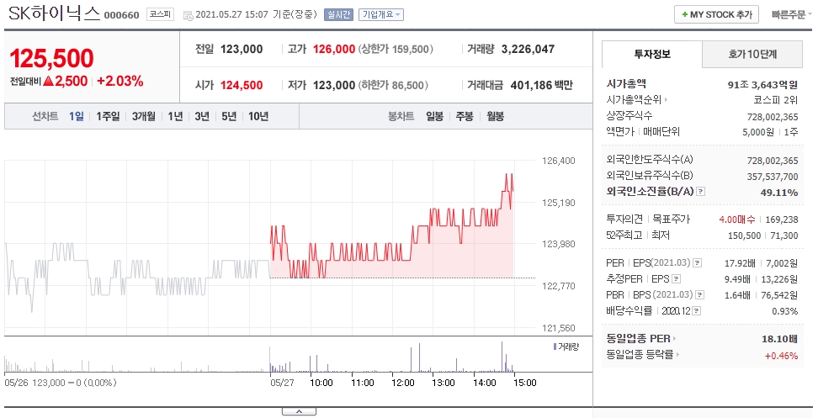The height and width of the screenshot is (418, 818).
Task: Click the 시가 value 124,500
Action: point(242,85)
